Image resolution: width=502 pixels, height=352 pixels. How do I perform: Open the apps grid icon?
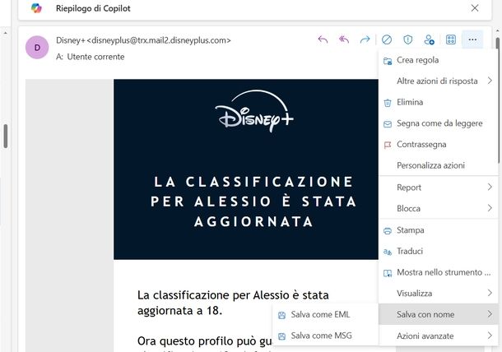click(x=451, y=39)
